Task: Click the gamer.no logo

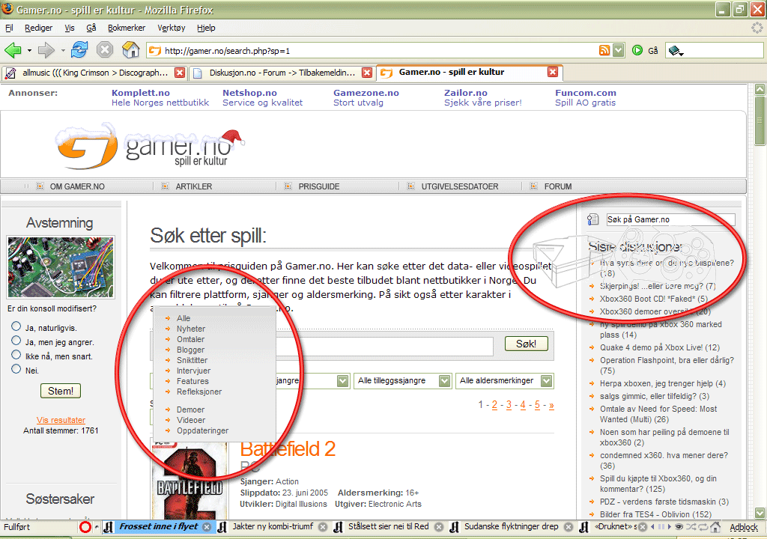Action: (151, 144)
